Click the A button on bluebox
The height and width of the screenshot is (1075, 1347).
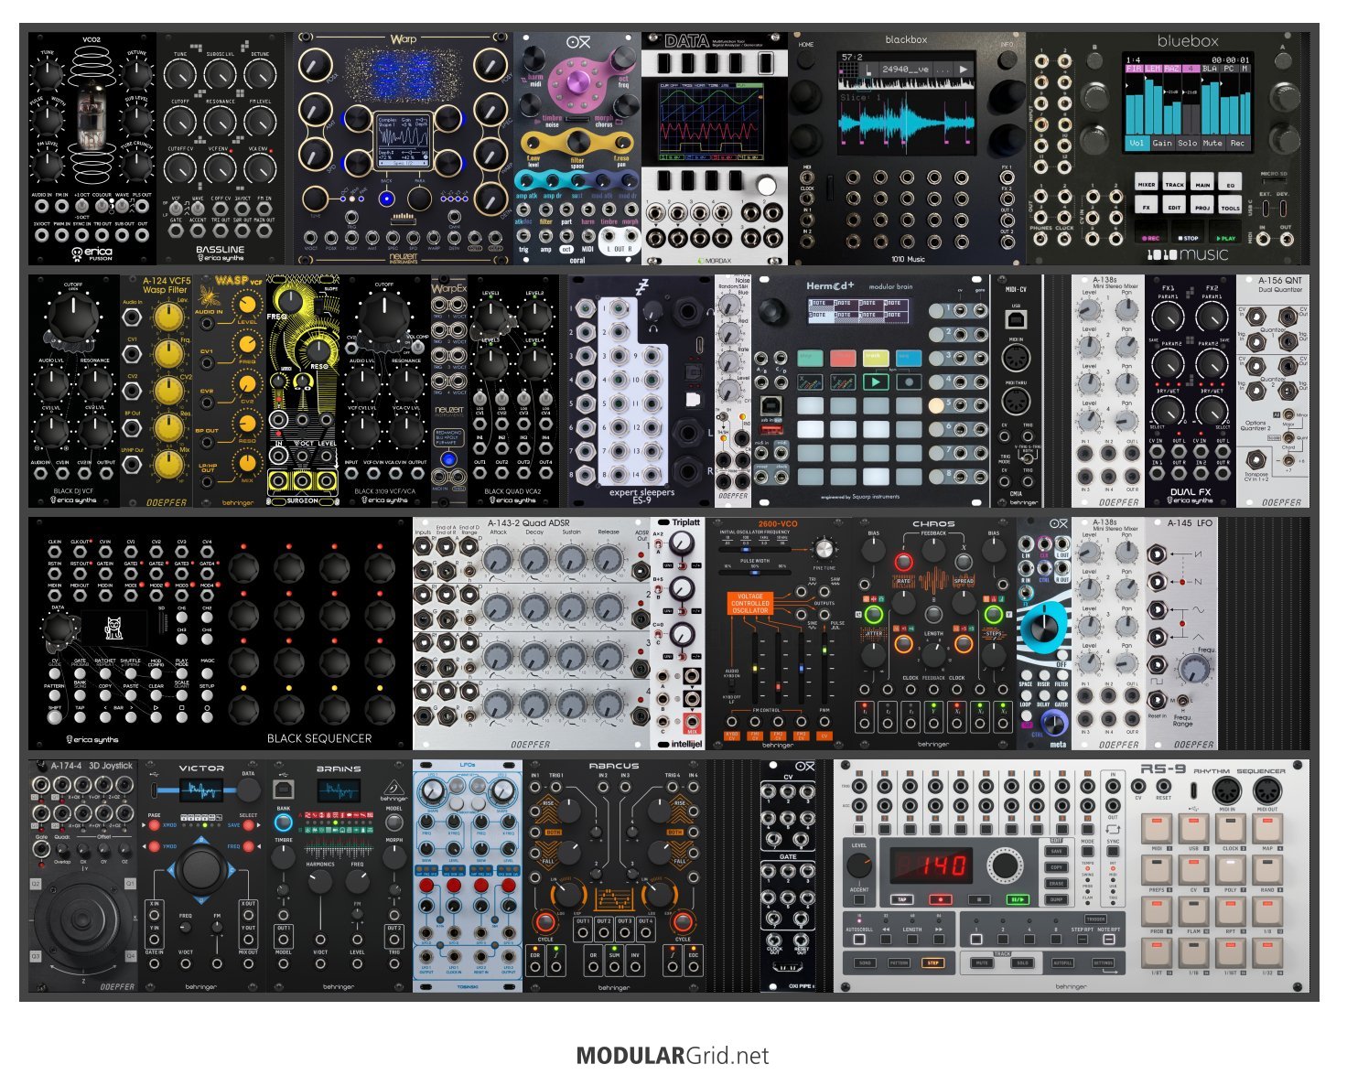1282,59
